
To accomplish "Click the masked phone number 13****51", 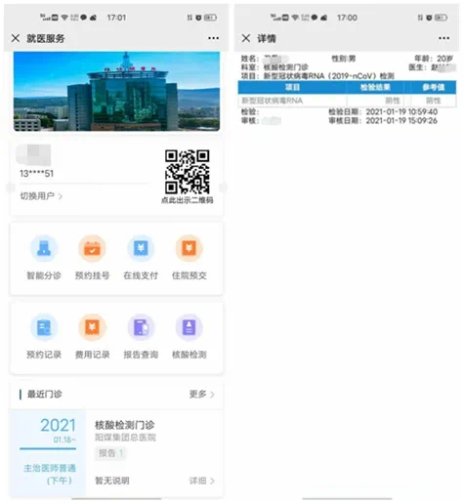I will tap(36, 174).
